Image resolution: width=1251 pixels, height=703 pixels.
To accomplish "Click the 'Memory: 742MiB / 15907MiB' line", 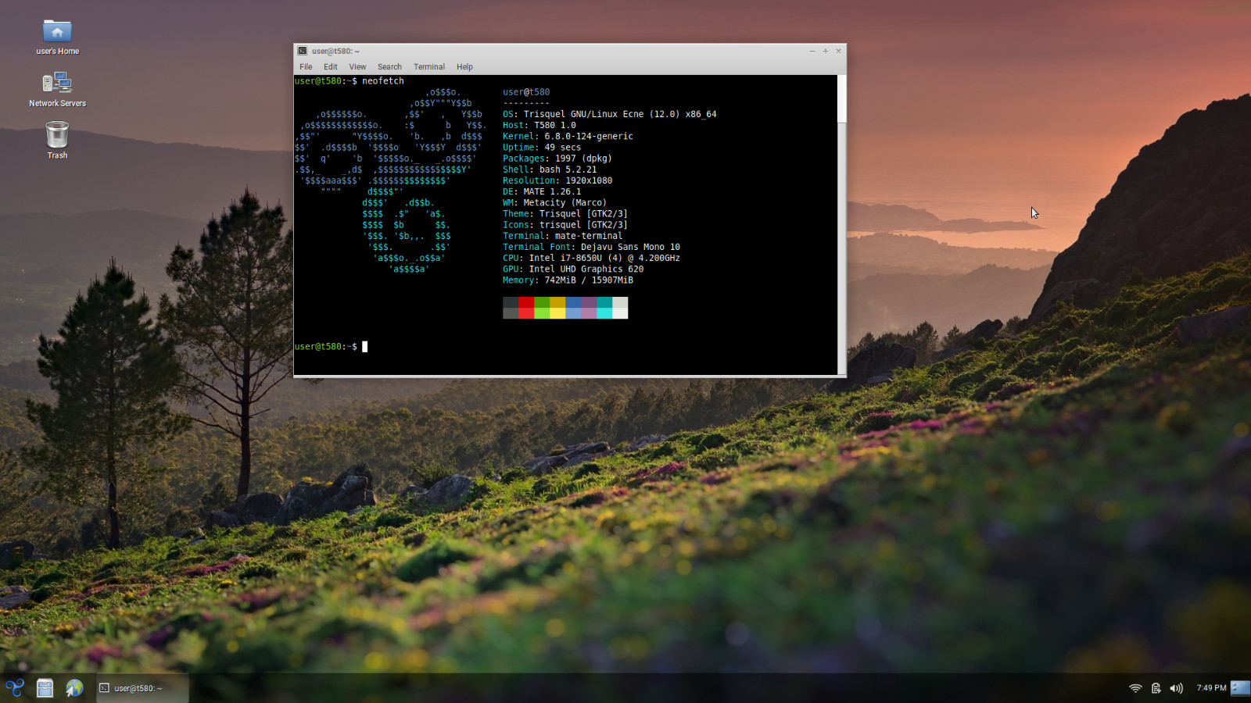I will click(x=568, y=280).
